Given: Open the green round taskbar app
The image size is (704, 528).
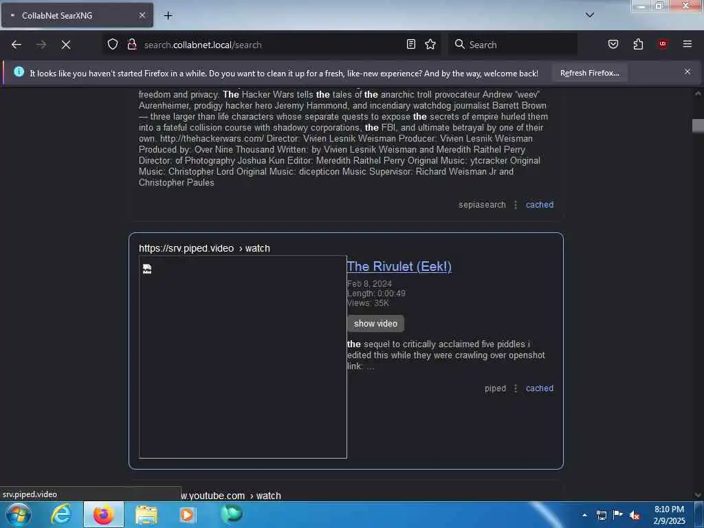Looking at the screenshot, I should 232,514.
